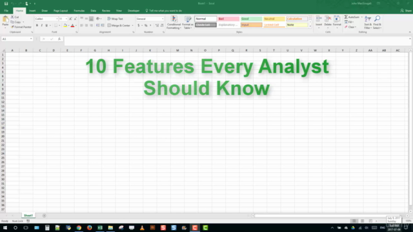
Task: Switch to the Insert tab
Action: pyautogui.click(x=32, y=11)
